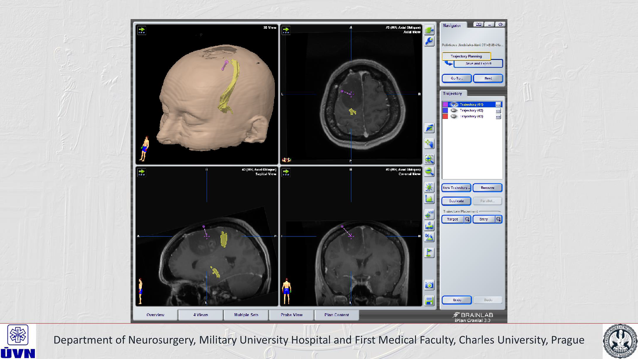Switch to the 4 Views tab
The image size is (638, 359).
tap(200, 315)
